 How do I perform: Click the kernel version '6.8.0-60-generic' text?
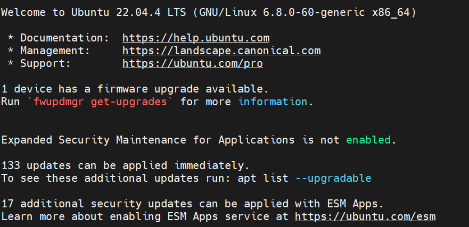click(x=314, y=13)
